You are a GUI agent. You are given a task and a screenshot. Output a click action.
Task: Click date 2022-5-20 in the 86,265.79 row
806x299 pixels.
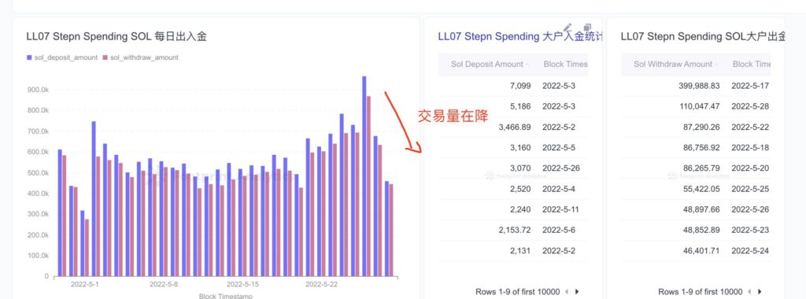tap(750, 168)
